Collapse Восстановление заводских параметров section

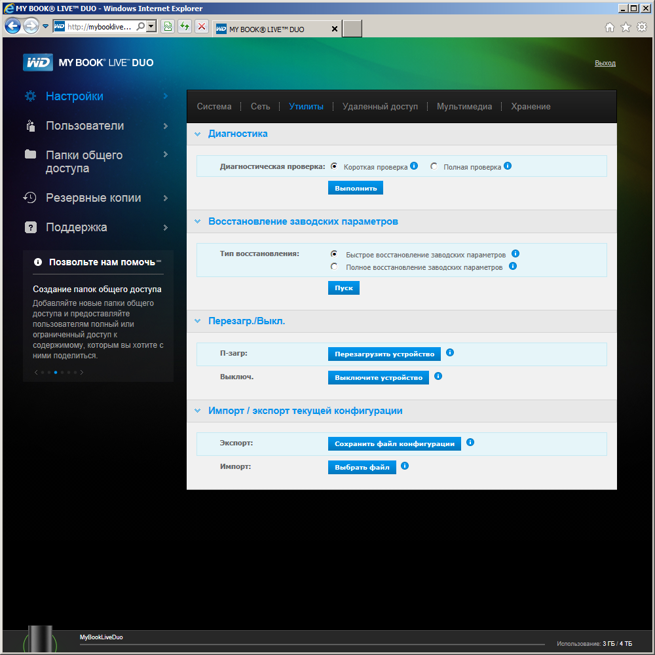click(x=198, y=221)
